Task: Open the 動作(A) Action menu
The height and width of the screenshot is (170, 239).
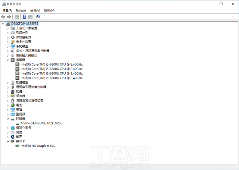Action: pos(21,10)
